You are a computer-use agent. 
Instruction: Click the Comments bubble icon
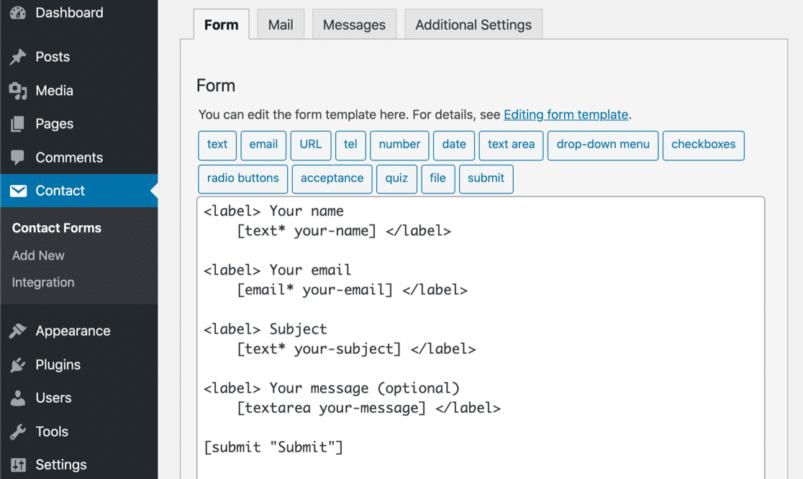click(18, 158)
